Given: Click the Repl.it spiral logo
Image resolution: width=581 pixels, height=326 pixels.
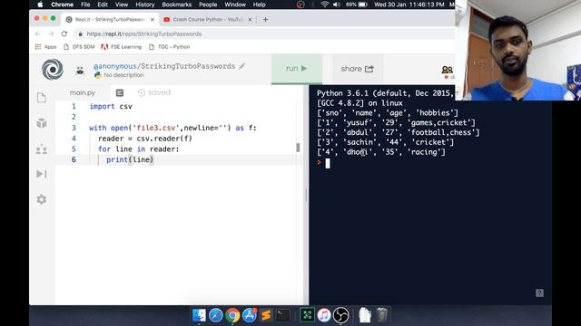Looking at the screenshot, I should point(53,69).
